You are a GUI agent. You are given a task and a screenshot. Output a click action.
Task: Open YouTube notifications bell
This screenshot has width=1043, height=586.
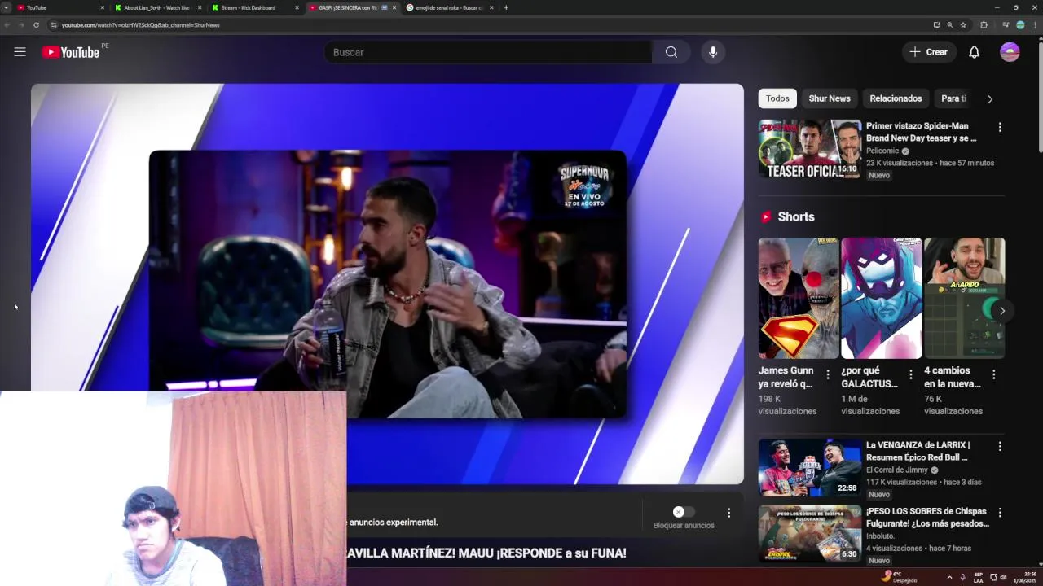coord(974,52)
